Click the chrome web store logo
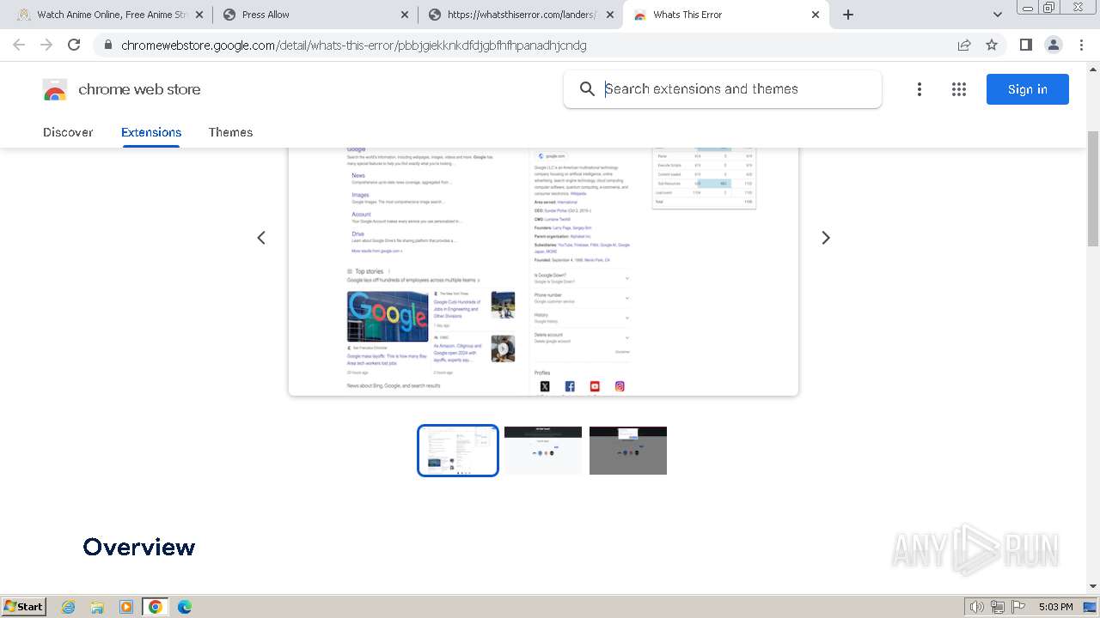 (x=121, y=89)
